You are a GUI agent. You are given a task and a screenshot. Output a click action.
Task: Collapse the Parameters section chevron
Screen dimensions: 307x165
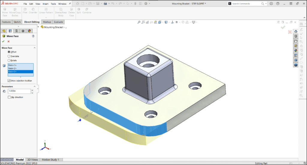[x=35, y=86]
